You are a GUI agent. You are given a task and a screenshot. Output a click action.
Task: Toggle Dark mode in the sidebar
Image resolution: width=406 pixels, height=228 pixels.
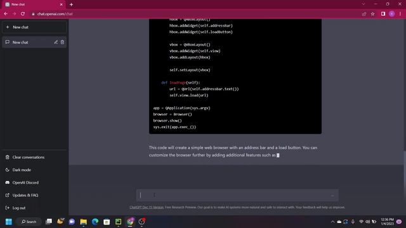point(34,170)
